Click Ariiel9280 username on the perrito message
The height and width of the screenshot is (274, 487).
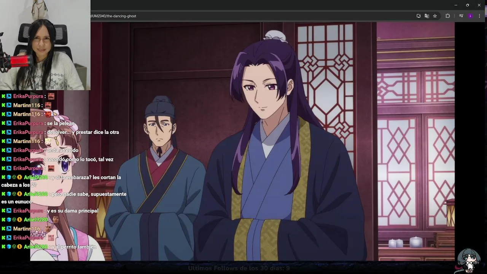[36, 247]
